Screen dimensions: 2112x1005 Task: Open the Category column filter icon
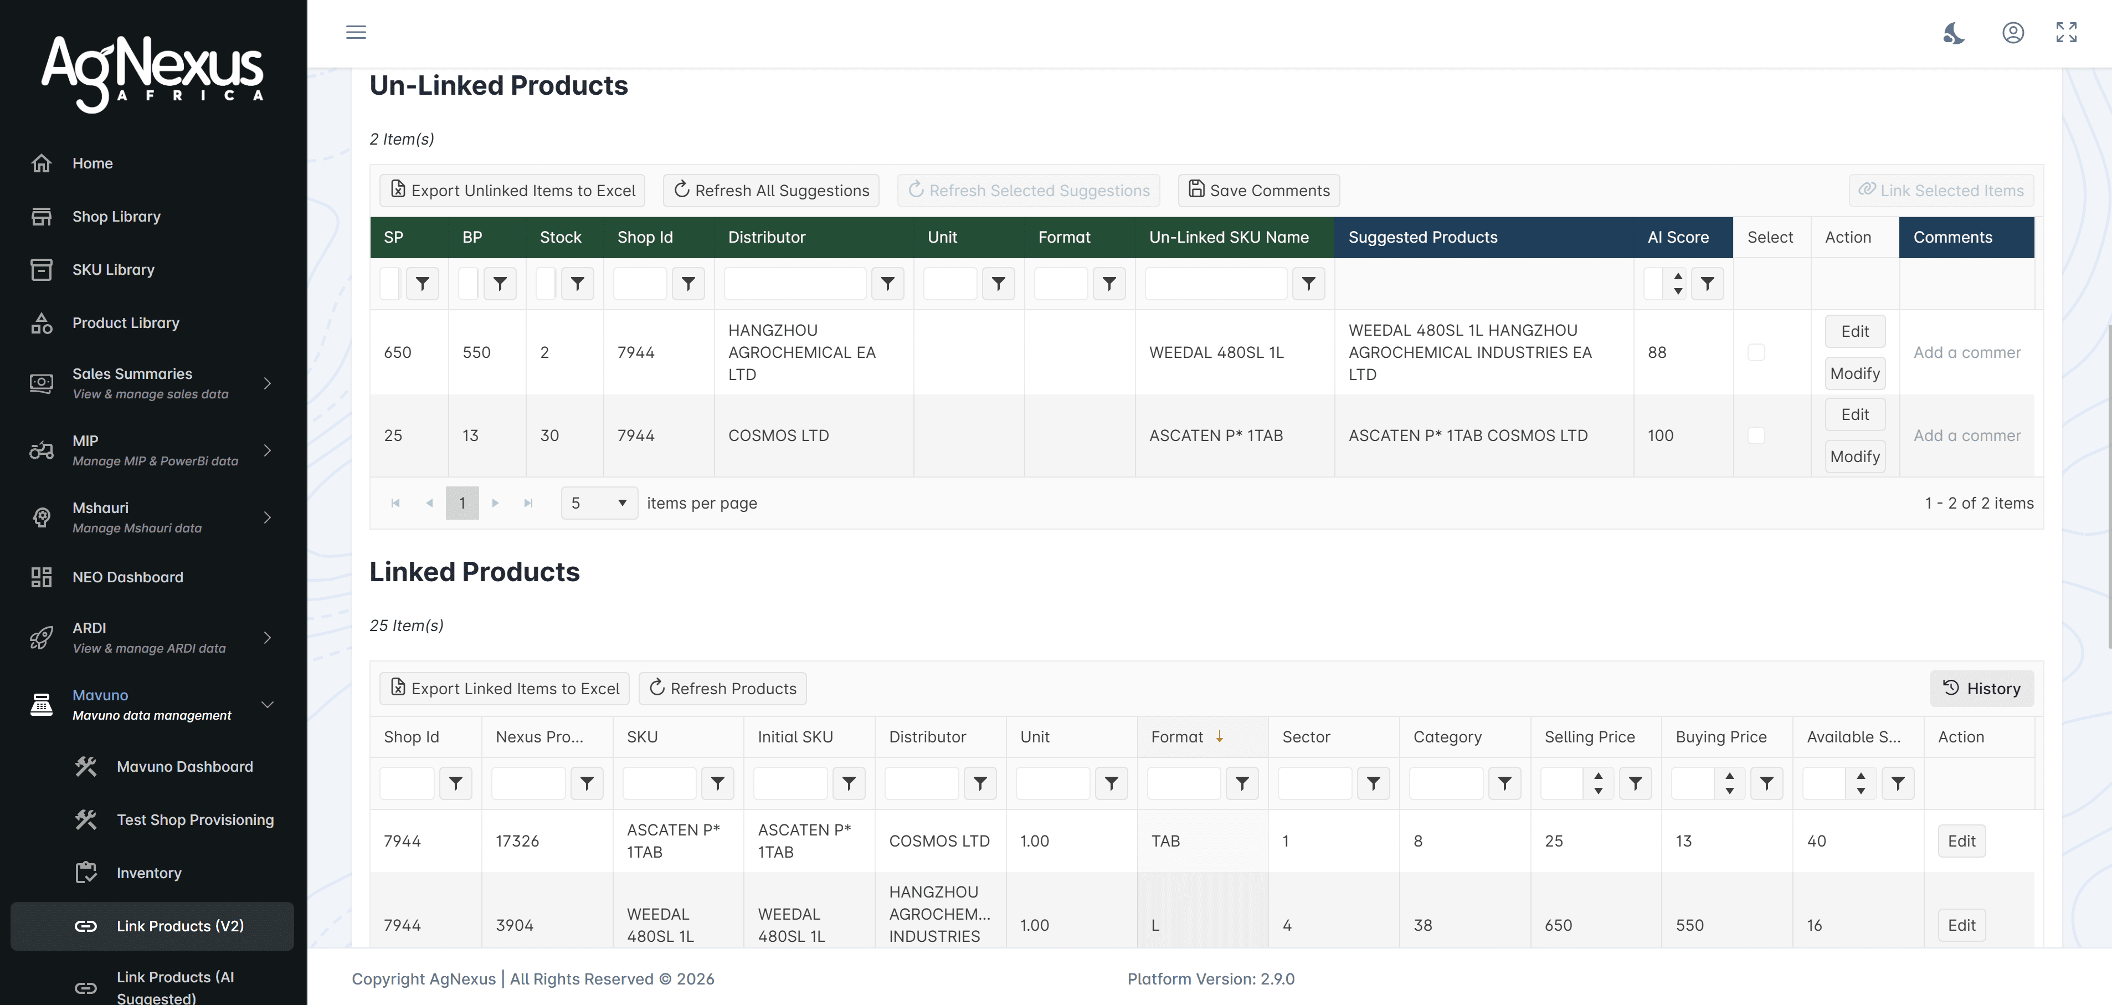(x=1504, y=784)
